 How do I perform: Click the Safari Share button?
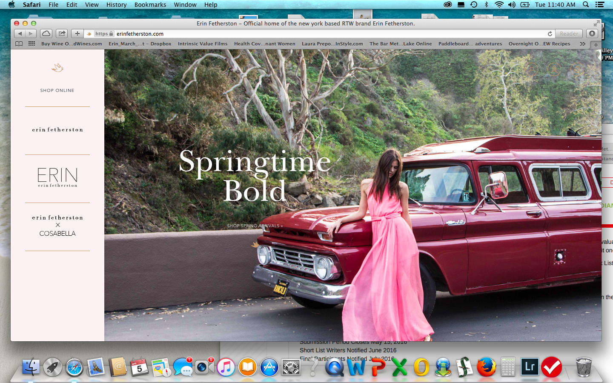coord(62,34)
